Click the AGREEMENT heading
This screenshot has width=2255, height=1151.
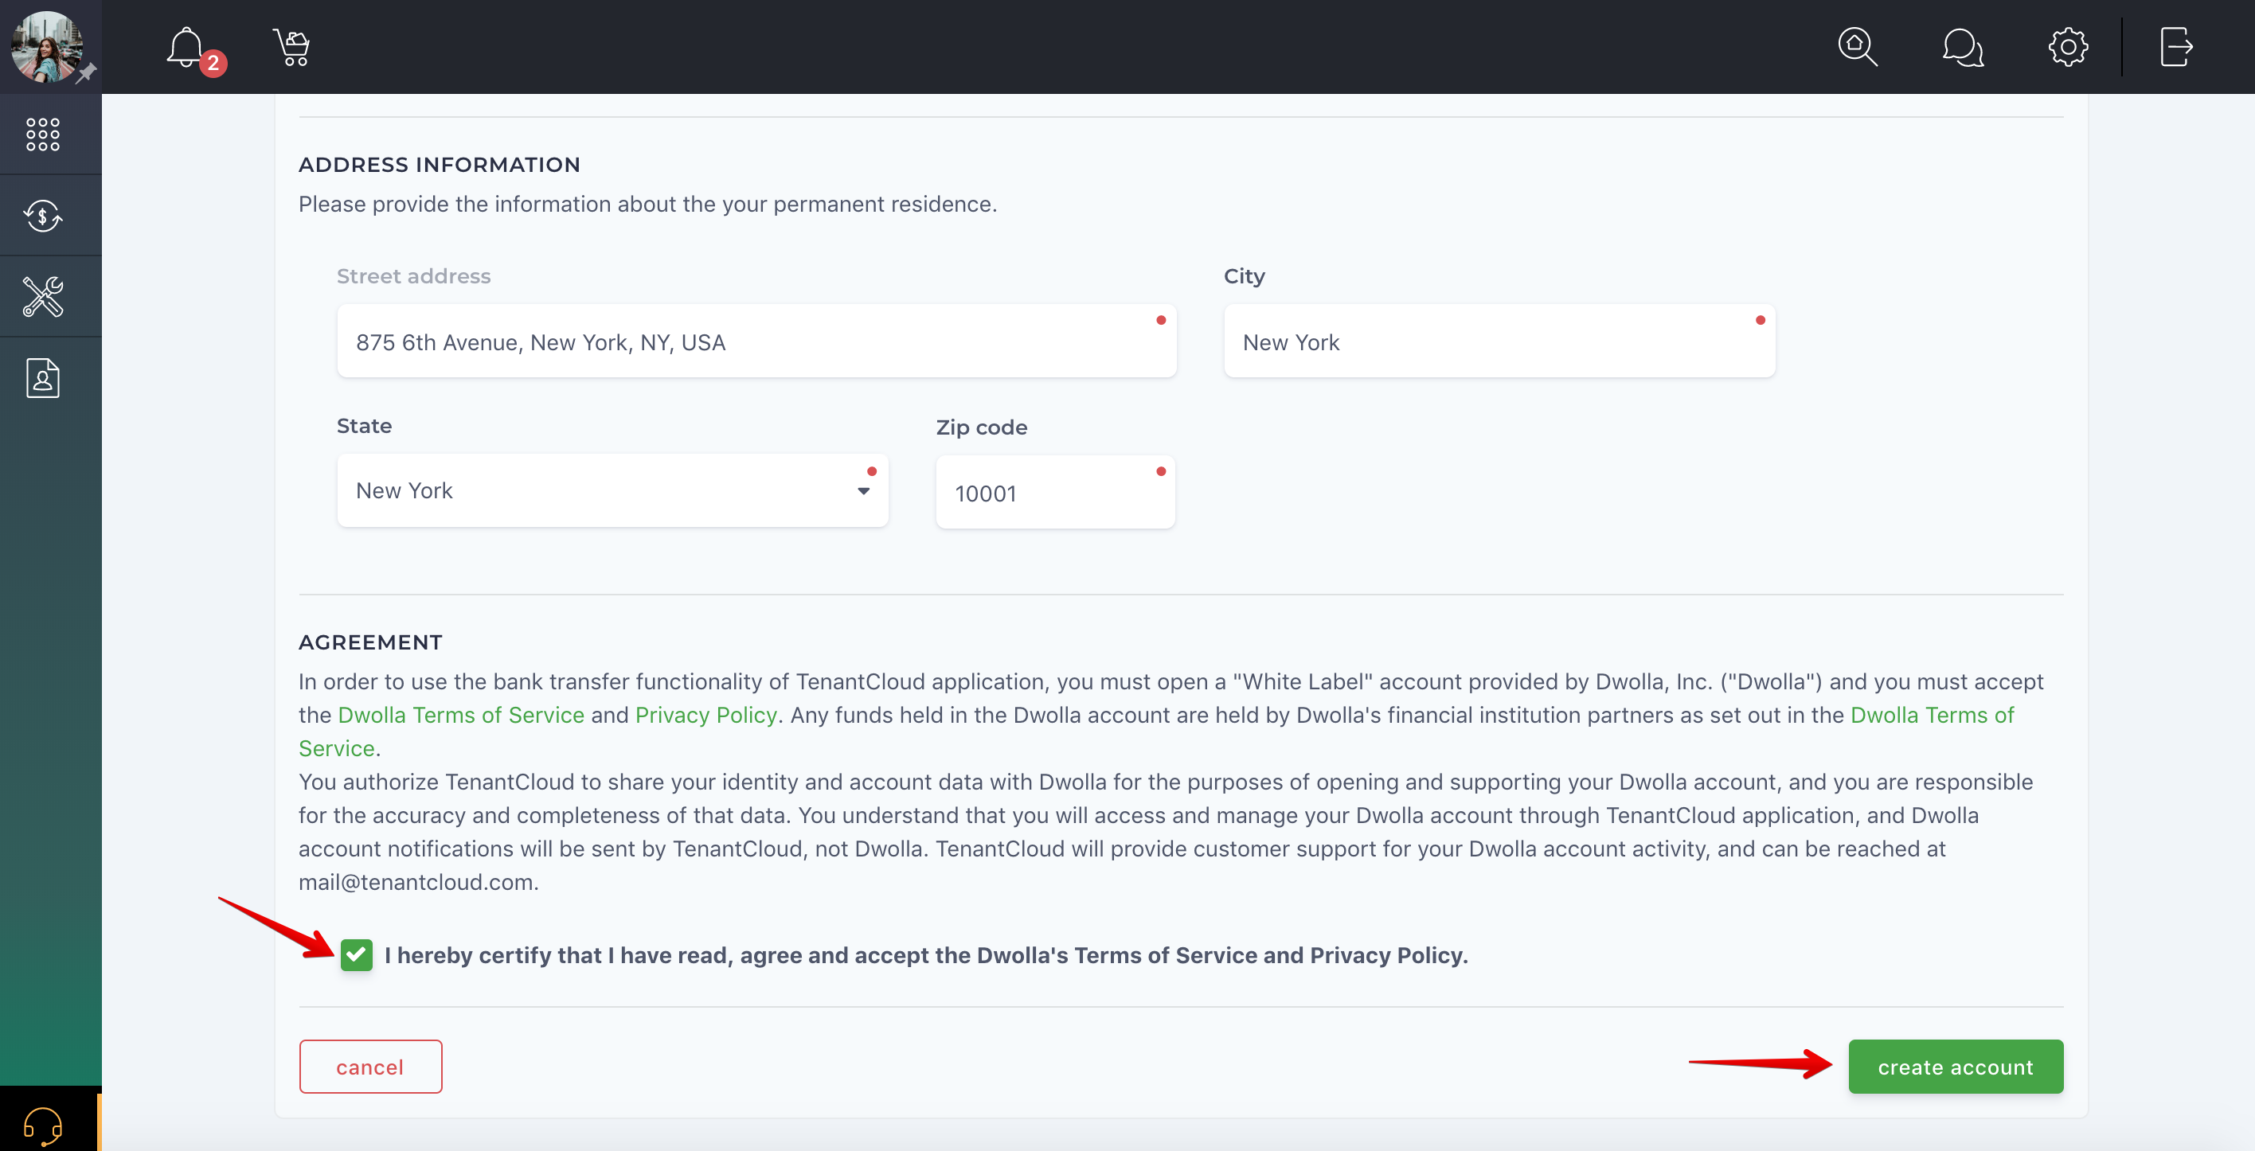pyautogui.click(x=370, y=642)
